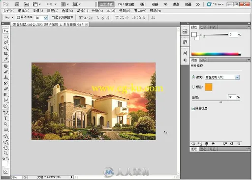The image size is (252, 180).
Task: Open the Character panel icon in dock
Action: click(185, 53)
